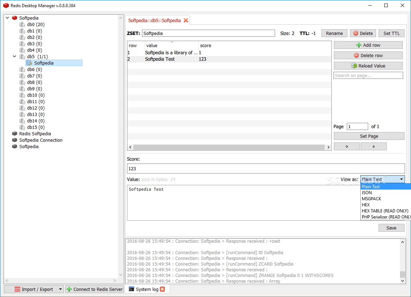
Task: Focus the Score input field
Action: click(x=266, y=168)
